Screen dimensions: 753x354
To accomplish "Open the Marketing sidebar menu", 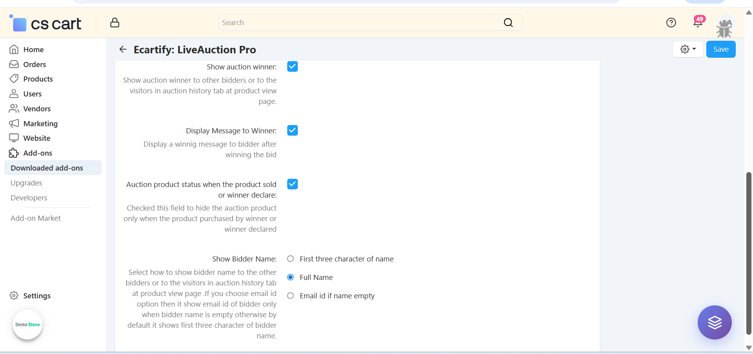I will click(40, 124).
